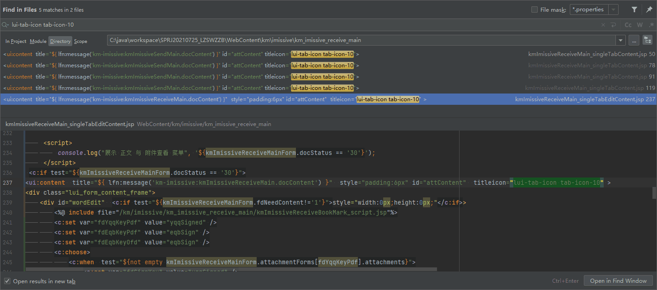Toggle the recursive directory search icon
This screenshot has width=657, height=290.
point(648,40)
